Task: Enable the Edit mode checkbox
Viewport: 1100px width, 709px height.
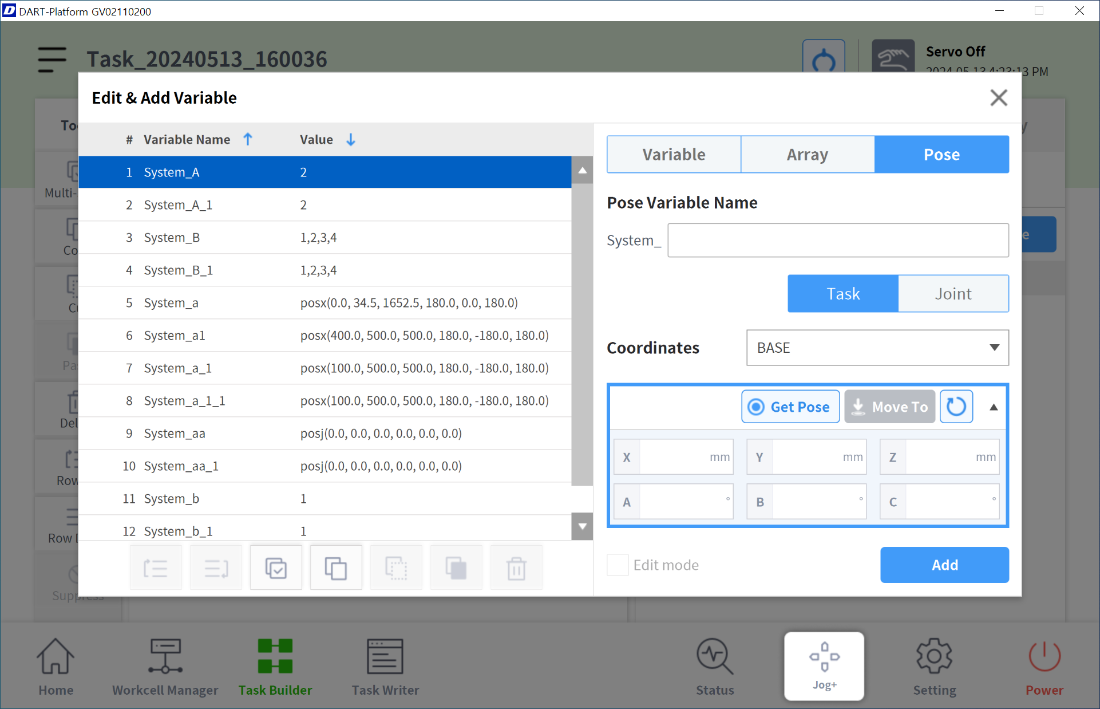Action: [x=618, y=565]
